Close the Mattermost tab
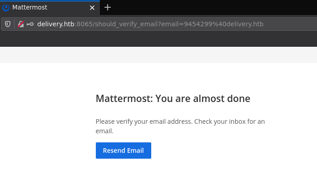 coord(92,8)
